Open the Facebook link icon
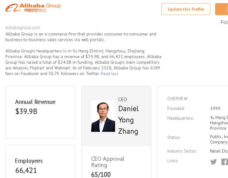This screenshot has height=178, width=228. click(x=225, y=162)
